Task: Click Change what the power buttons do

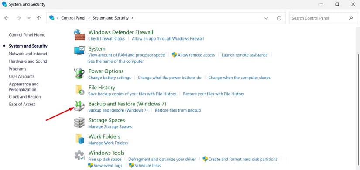Action: tap(169, 78)
